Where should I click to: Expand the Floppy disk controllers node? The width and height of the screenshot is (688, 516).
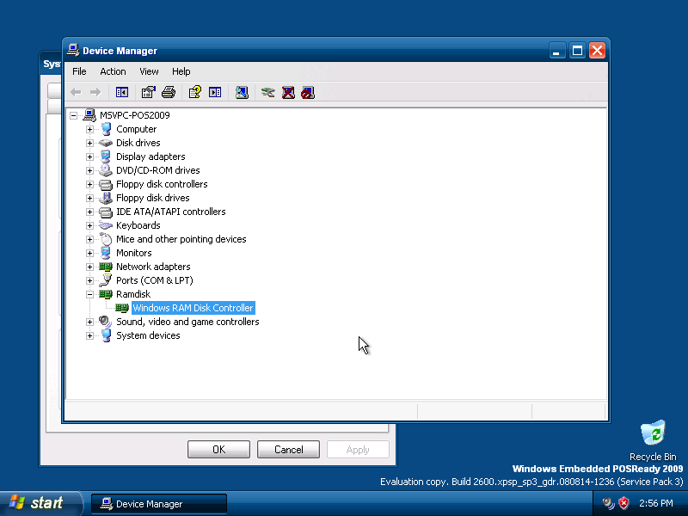[x=89, y=184]
